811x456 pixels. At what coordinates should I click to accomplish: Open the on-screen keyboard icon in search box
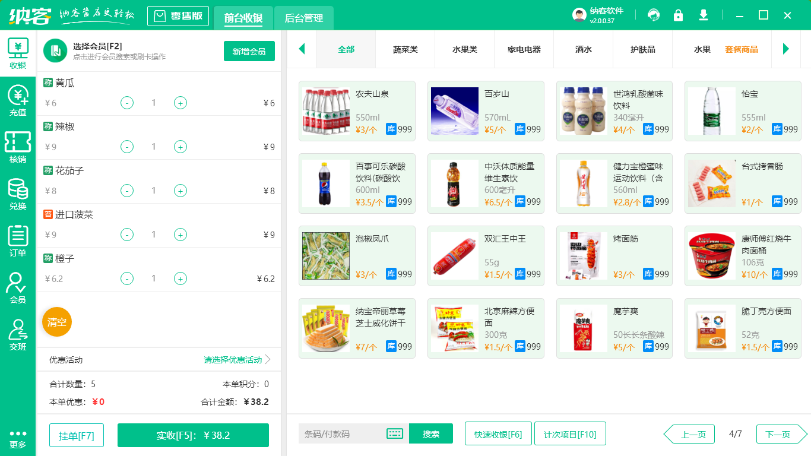(395, 433)
